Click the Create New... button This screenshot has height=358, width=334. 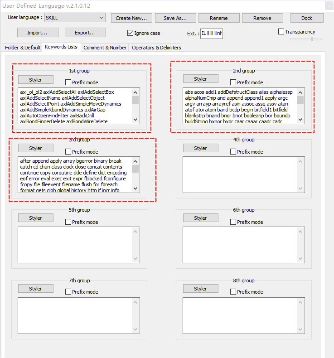(x=131, y=18)
